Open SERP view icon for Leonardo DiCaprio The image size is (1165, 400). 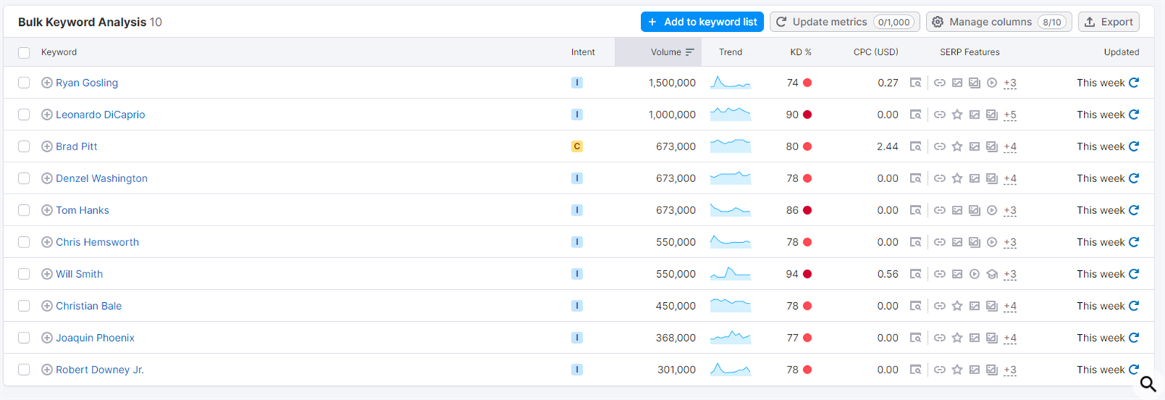(x=915, y=115)
